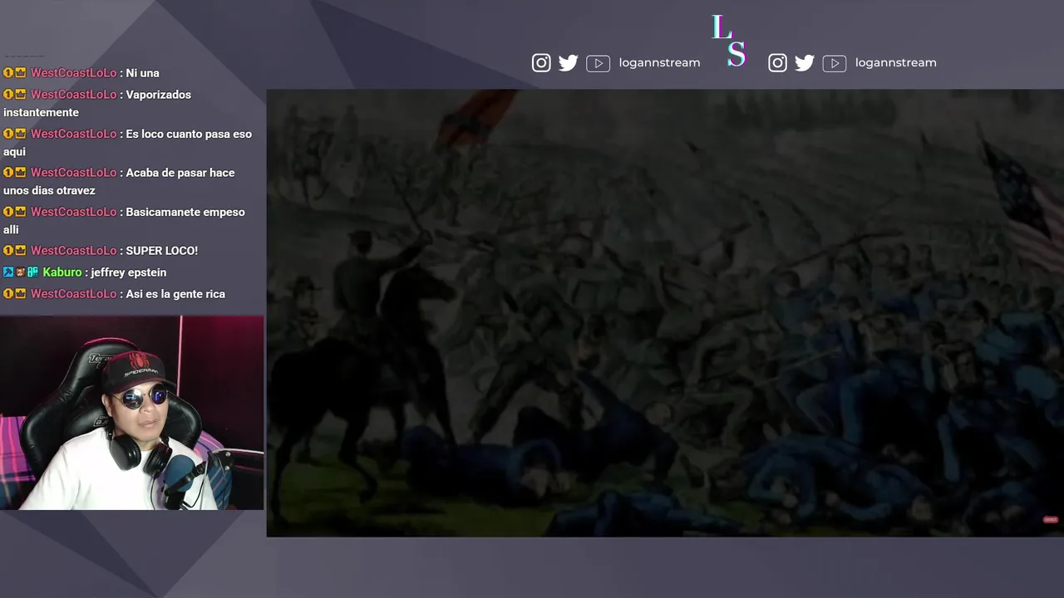The width and height of the screenshot is (1064, 598).
Task: Click the LS stream logo
Action: [728, 40]
